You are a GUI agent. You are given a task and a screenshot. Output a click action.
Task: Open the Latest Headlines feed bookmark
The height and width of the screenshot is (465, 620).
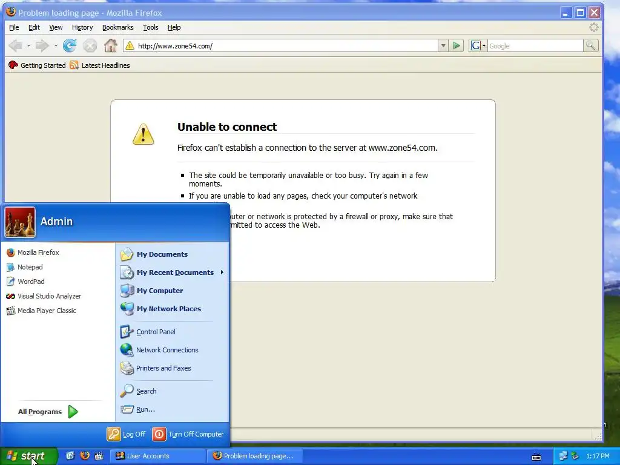point(100,65)
